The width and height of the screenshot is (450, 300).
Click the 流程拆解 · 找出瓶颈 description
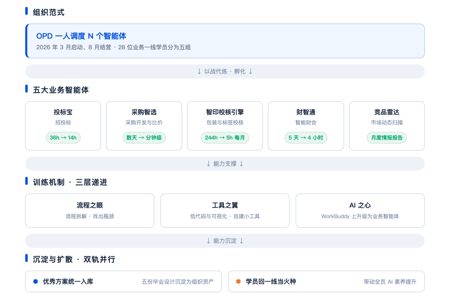pyautogui.click(x=90, y=216)
